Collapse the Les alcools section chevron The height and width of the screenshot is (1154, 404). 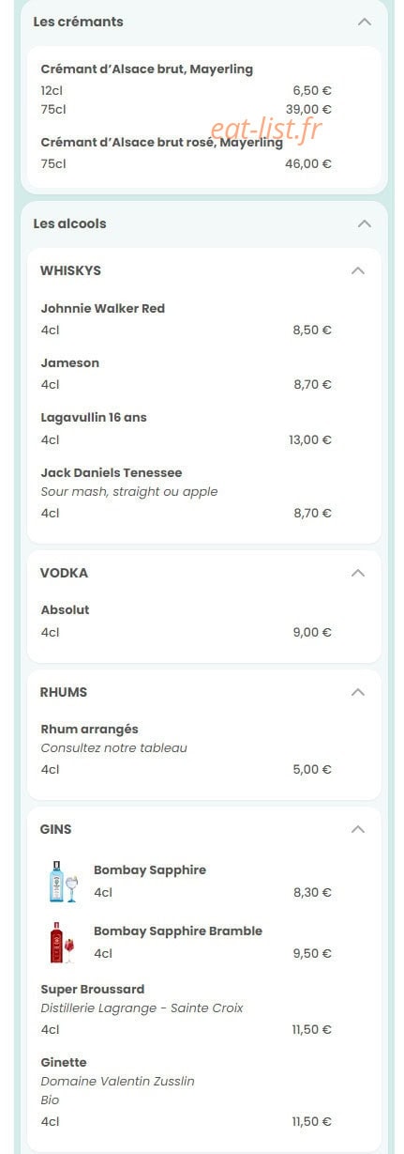click(x=365, y=223)
